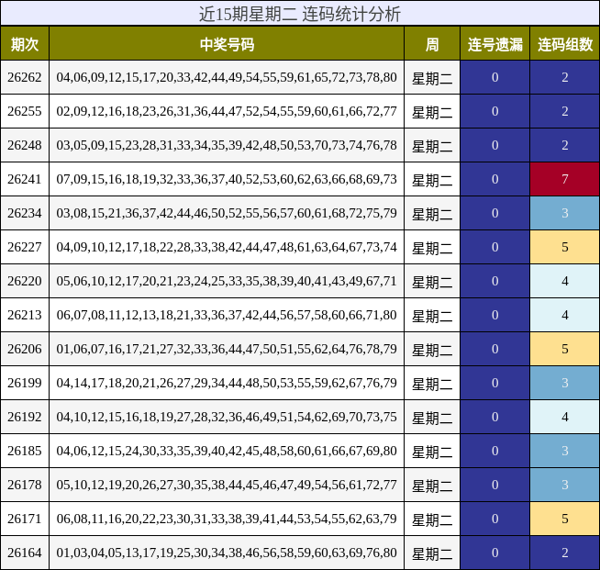The image size is (600, 570).
Task: Click winning numbers starting 06,07,08,11,12
Action: pos(227,315)
